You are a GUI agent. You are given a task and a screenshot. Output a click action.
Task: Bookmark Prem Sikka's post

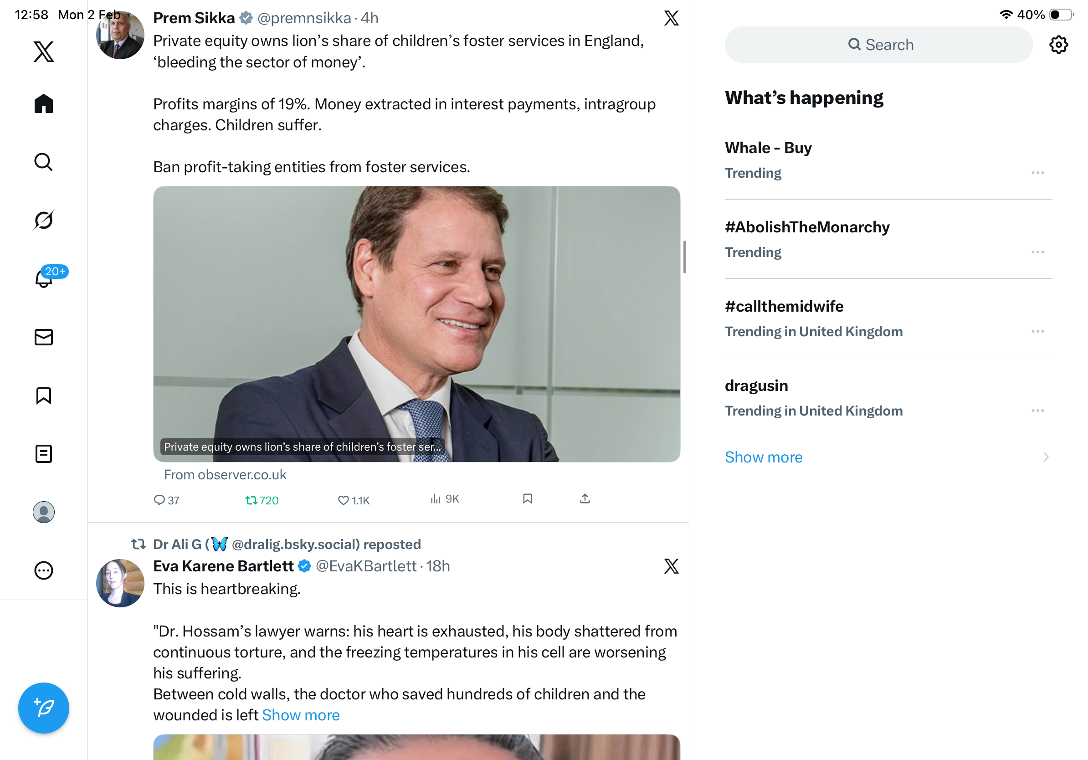pos(527,499)
